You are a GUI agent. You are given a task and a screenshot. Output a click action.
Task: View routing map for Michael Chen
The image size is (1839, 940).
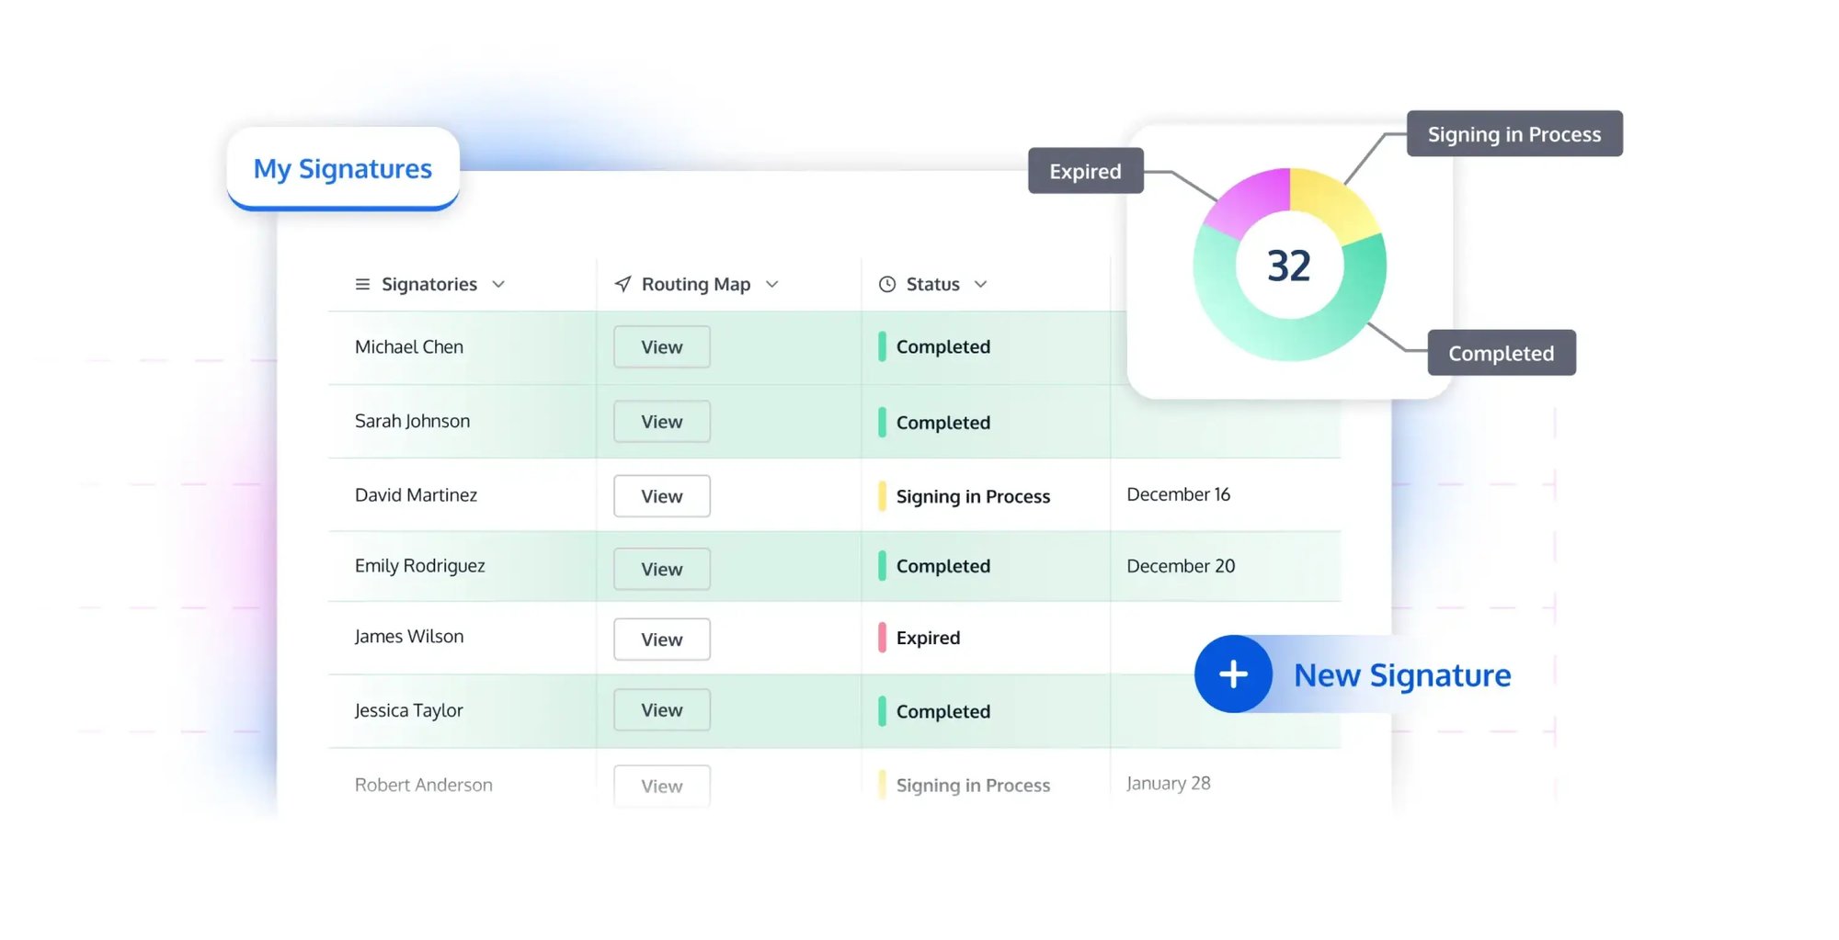[661, 347]
